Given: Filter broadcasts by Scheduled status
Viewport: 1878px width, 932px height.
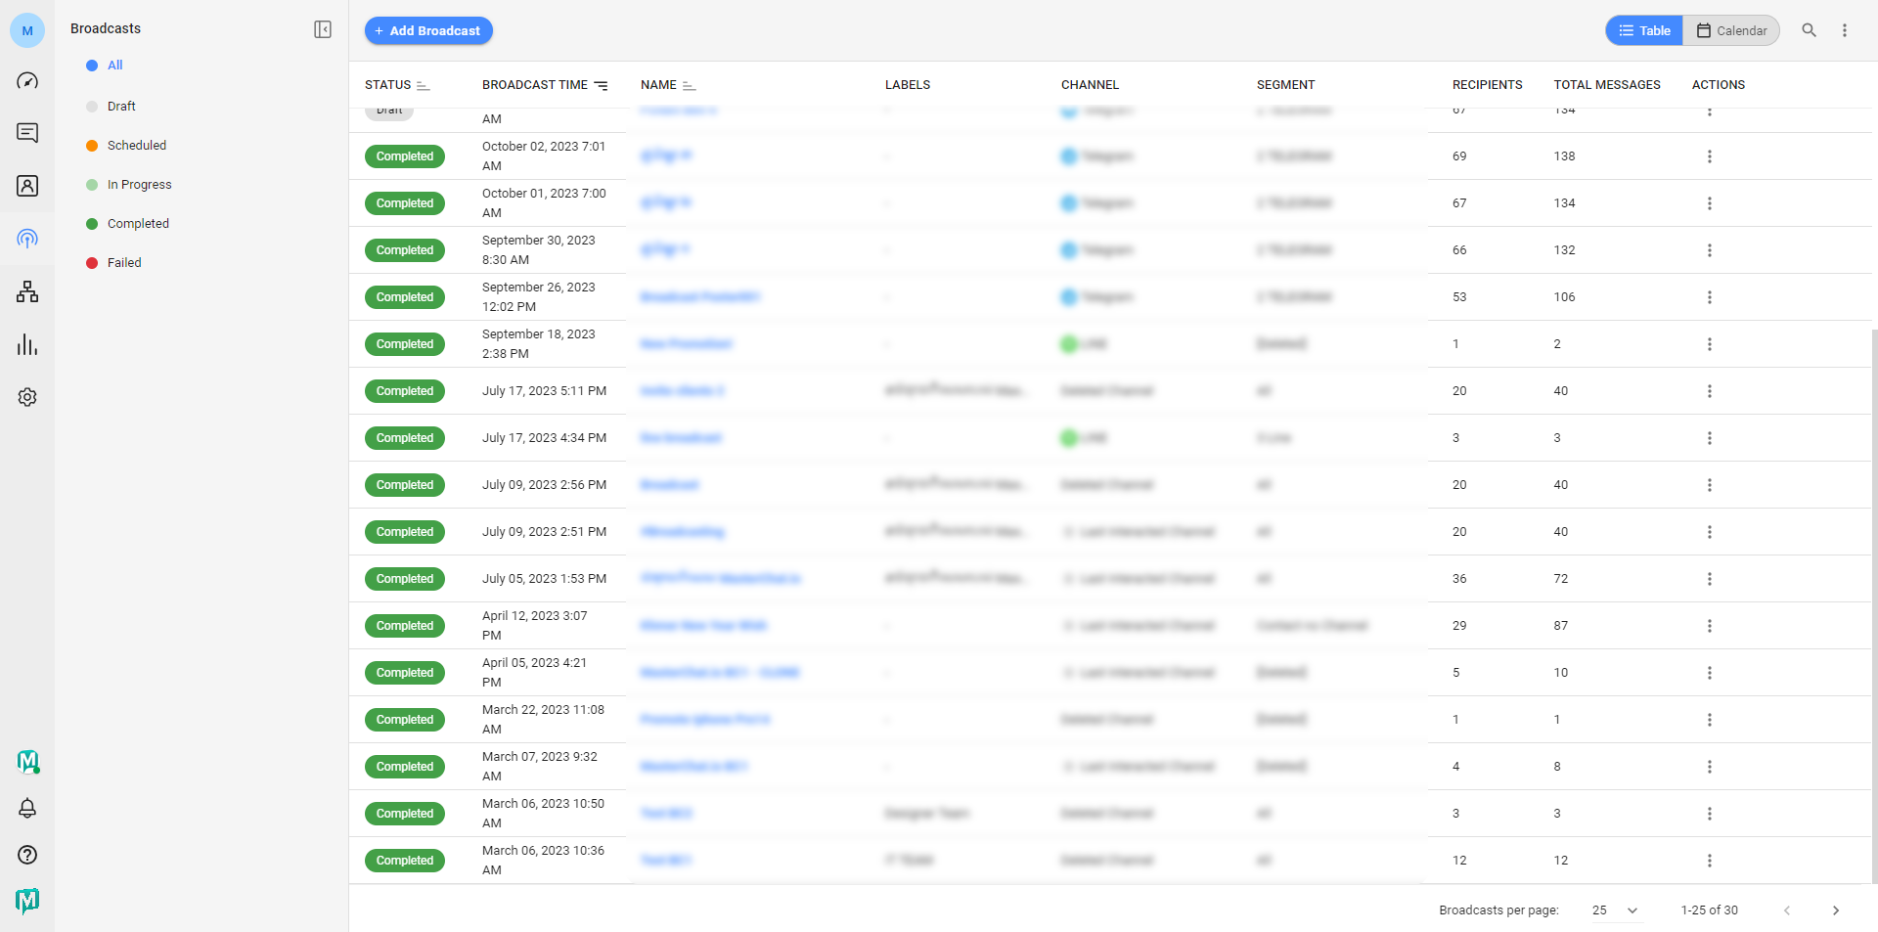Looking at the screenshot, I should pos(136,146).
